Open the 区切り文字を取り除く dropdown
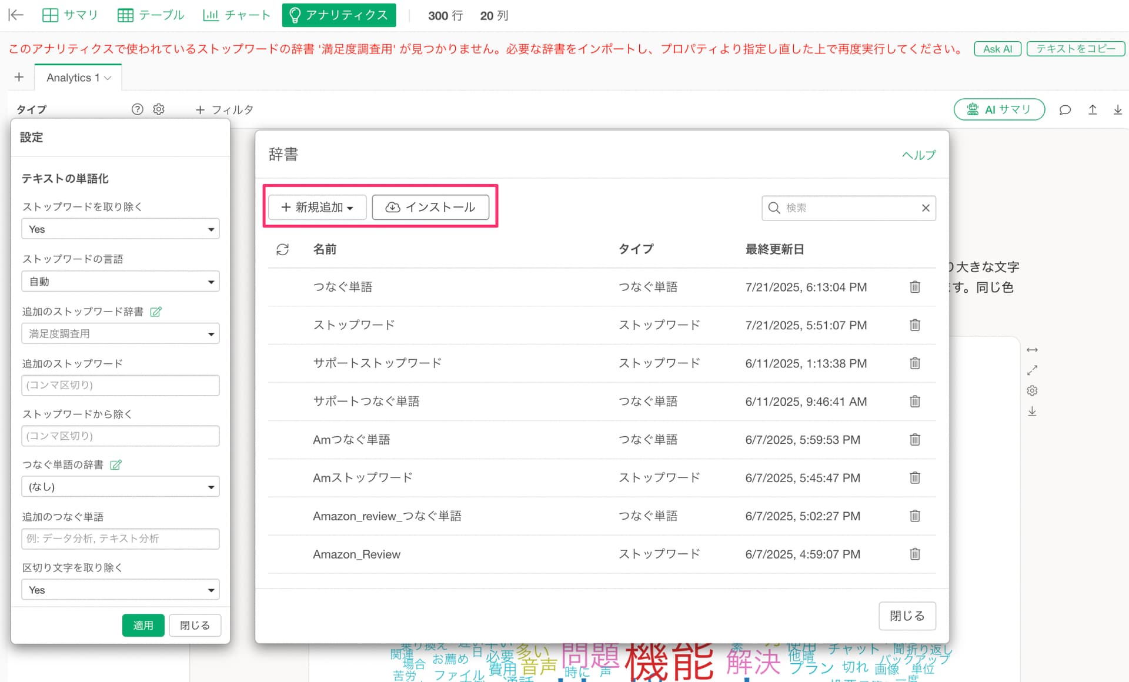1129x682 pixels. click(x=121, y=590)
